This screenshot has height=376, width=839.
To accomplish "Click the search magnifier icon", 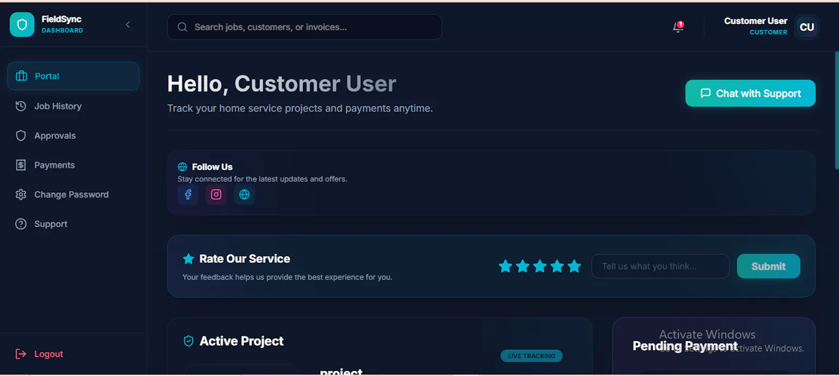I will 182,27.
